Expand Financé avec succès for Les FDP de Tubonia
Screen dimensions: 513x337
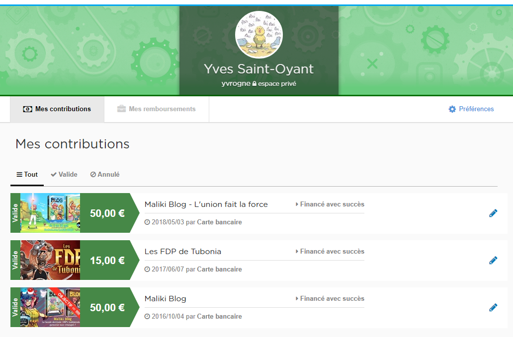330,252
